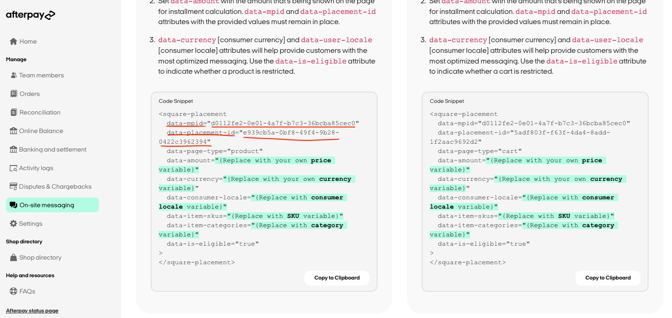This screenshot has height=318, width=672.
Task: Click the Activity logs search icon
Action: pos(13,168)
